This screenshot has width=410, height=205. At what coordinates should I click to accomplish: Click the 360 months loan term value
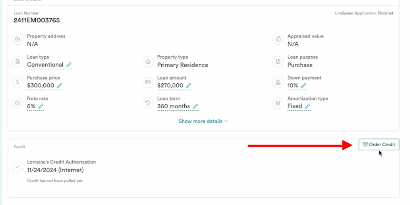coord(174,106)
